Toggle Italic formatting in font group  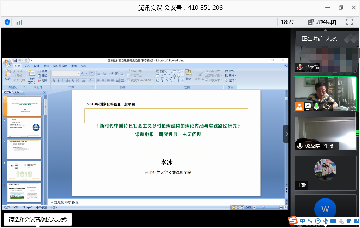tap(59, 80)
